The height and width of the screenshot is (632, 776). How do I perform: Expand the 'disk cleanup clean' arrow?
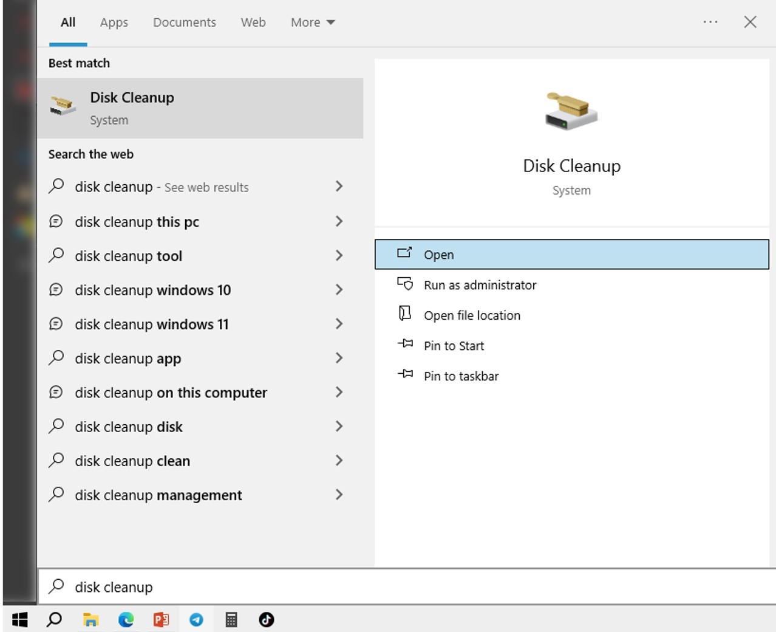(x=339, y=461)
